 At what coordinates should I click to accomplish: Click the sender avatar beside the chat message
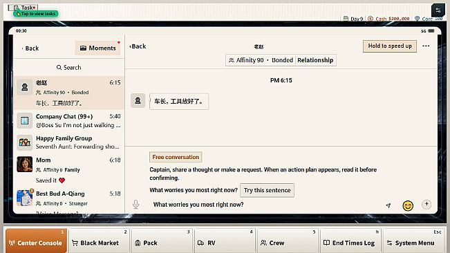(x=138, y=100)
